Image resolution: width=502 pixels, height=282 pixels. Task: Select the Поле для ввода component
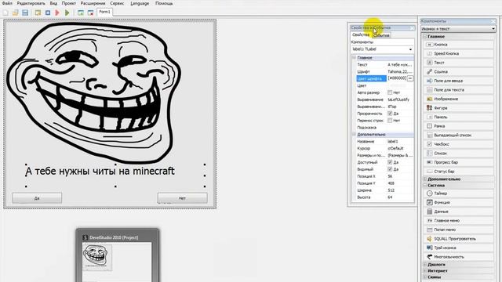pos(458,81)
